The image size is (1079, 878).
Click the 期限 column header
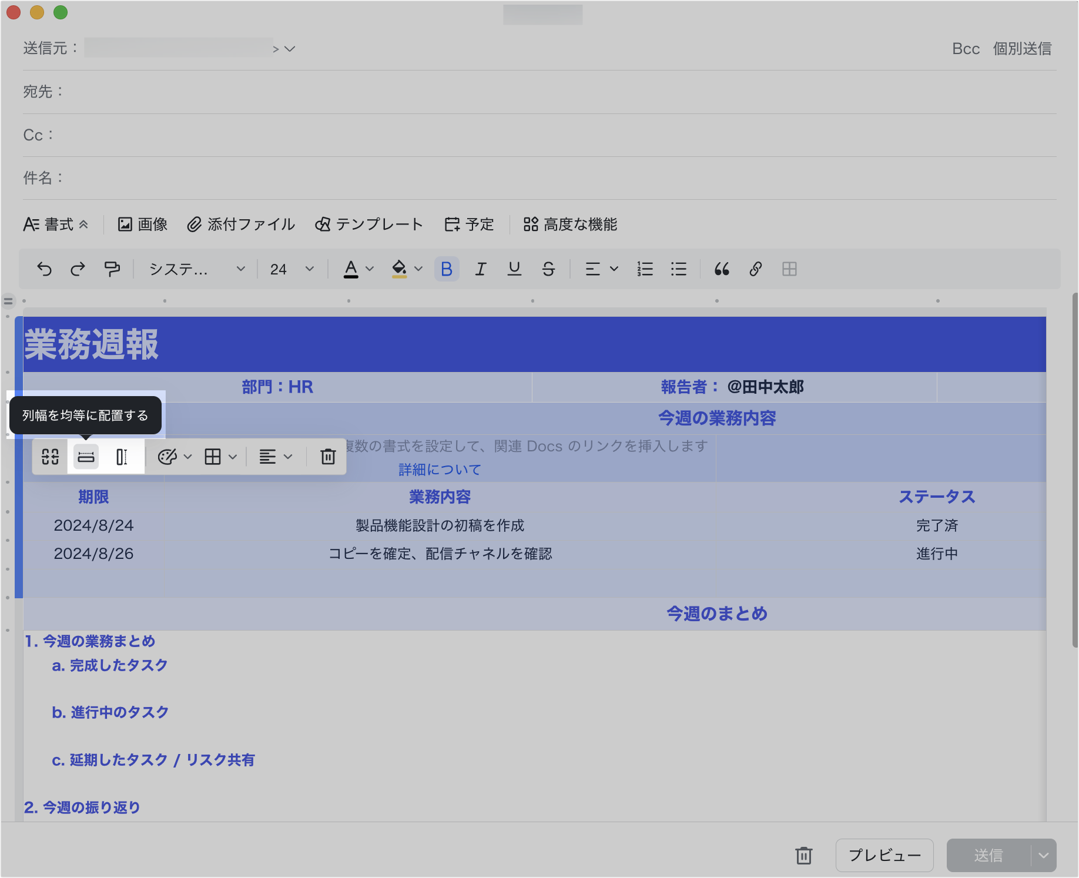pos(93,497)
